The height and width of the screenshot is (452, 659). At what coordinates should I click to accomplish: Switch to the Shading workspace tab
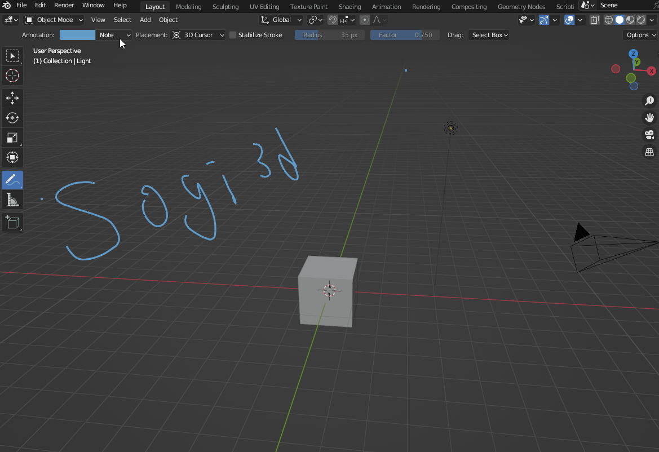pos(350,7)
